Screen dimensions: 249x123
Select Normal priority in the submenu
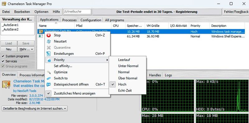tap(128, 72)
